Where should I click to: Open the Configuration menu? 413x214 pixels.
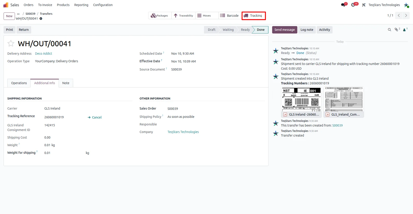click(103, 5)
